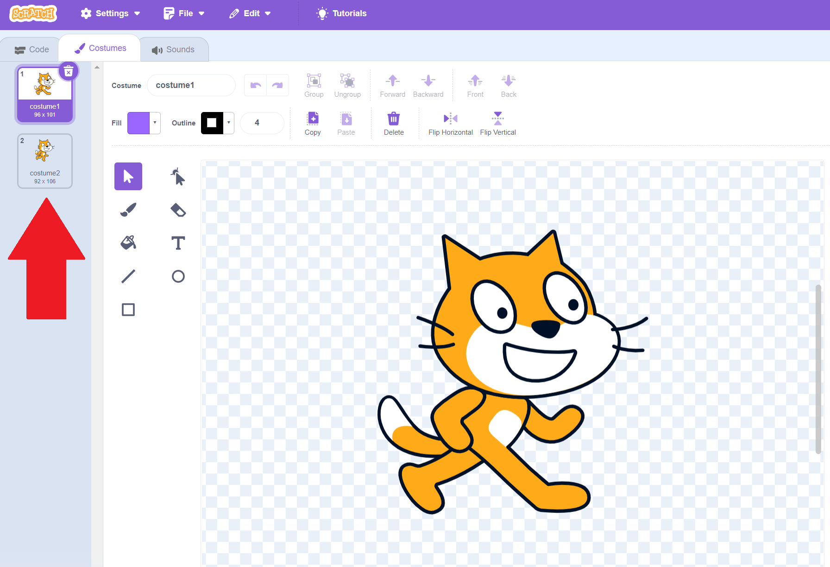Move selection Forward one layer
This screenshot has height=567, width=830.
tap(393, 86)
